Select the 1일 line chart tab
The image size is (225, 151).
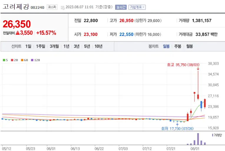[28, 46]
